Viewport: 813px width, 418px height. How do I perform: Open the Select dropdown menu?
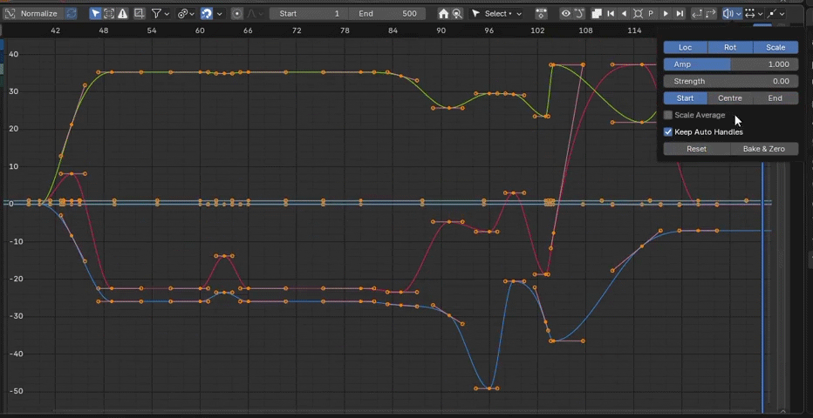[497, 14]
